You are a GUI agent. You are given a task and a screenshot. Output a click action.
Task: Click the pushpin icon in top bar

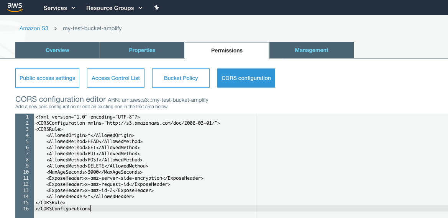click(x=157, y=8)
